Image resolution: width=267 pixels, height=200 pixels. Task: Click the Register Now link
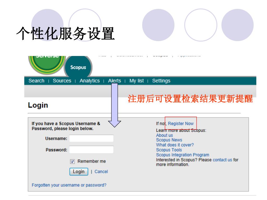point(181,123)
